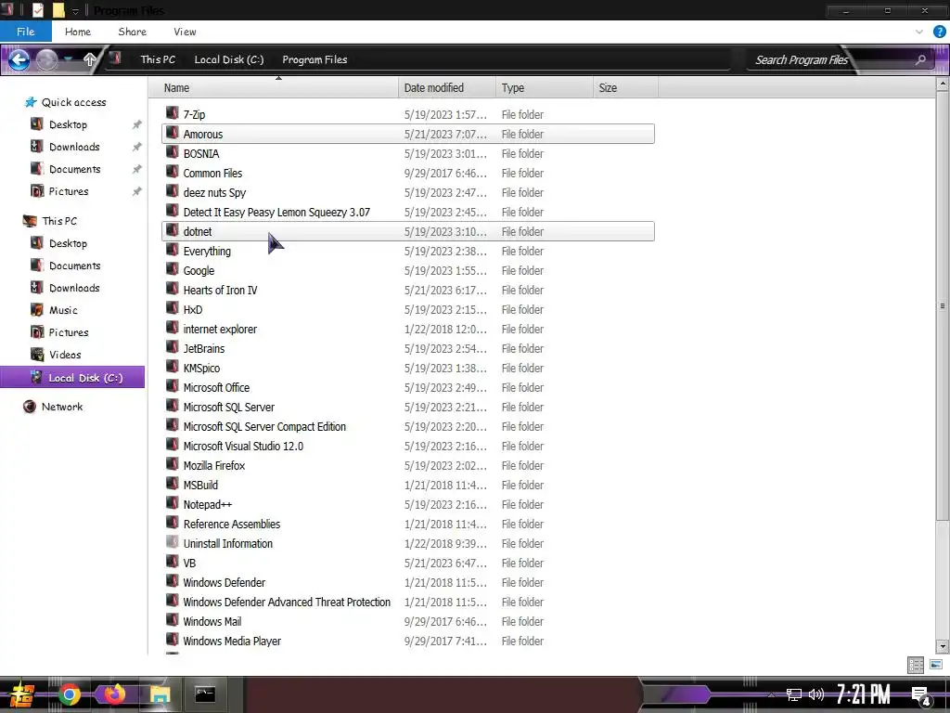Select the BOSNIA folder icon

click(x=172, y=152)
